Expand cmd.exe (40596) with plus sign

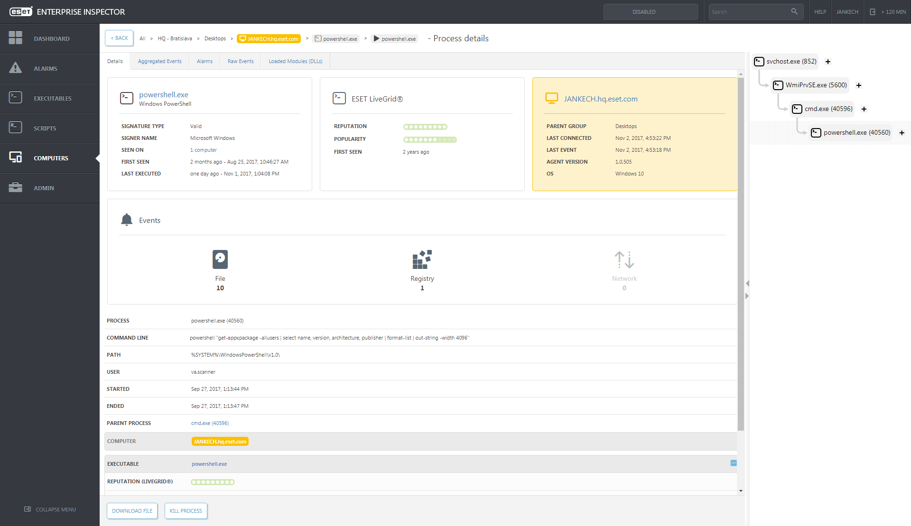(864, 109)
